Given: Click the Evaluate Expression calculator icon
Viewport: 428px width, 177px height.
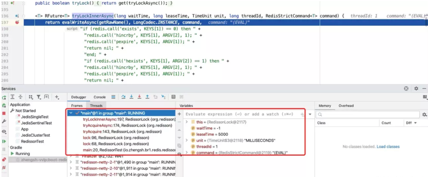Looking at the screenshot, I should click(x=173, y=97).
